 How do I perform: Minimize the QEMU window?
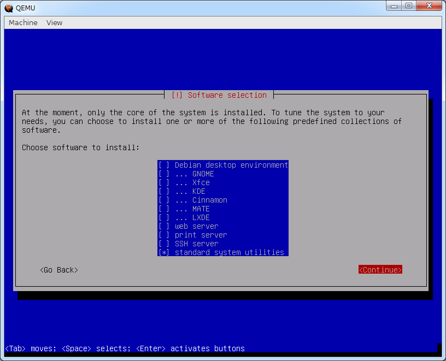pos(394,6)
